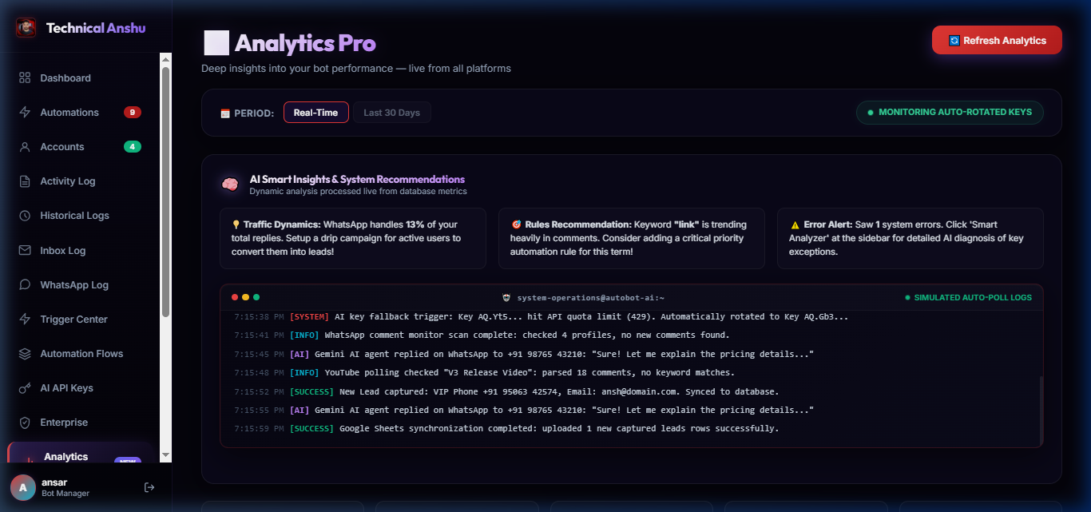Click the 7:15:59 PM Google Sheets sync log
This screenshot has height=512, width=1091.
pyautogui.click(x=506, y=429)
